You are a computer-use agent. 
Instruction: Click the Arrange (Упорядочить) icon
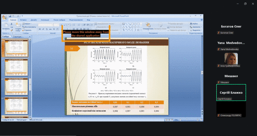coord(148,26)
